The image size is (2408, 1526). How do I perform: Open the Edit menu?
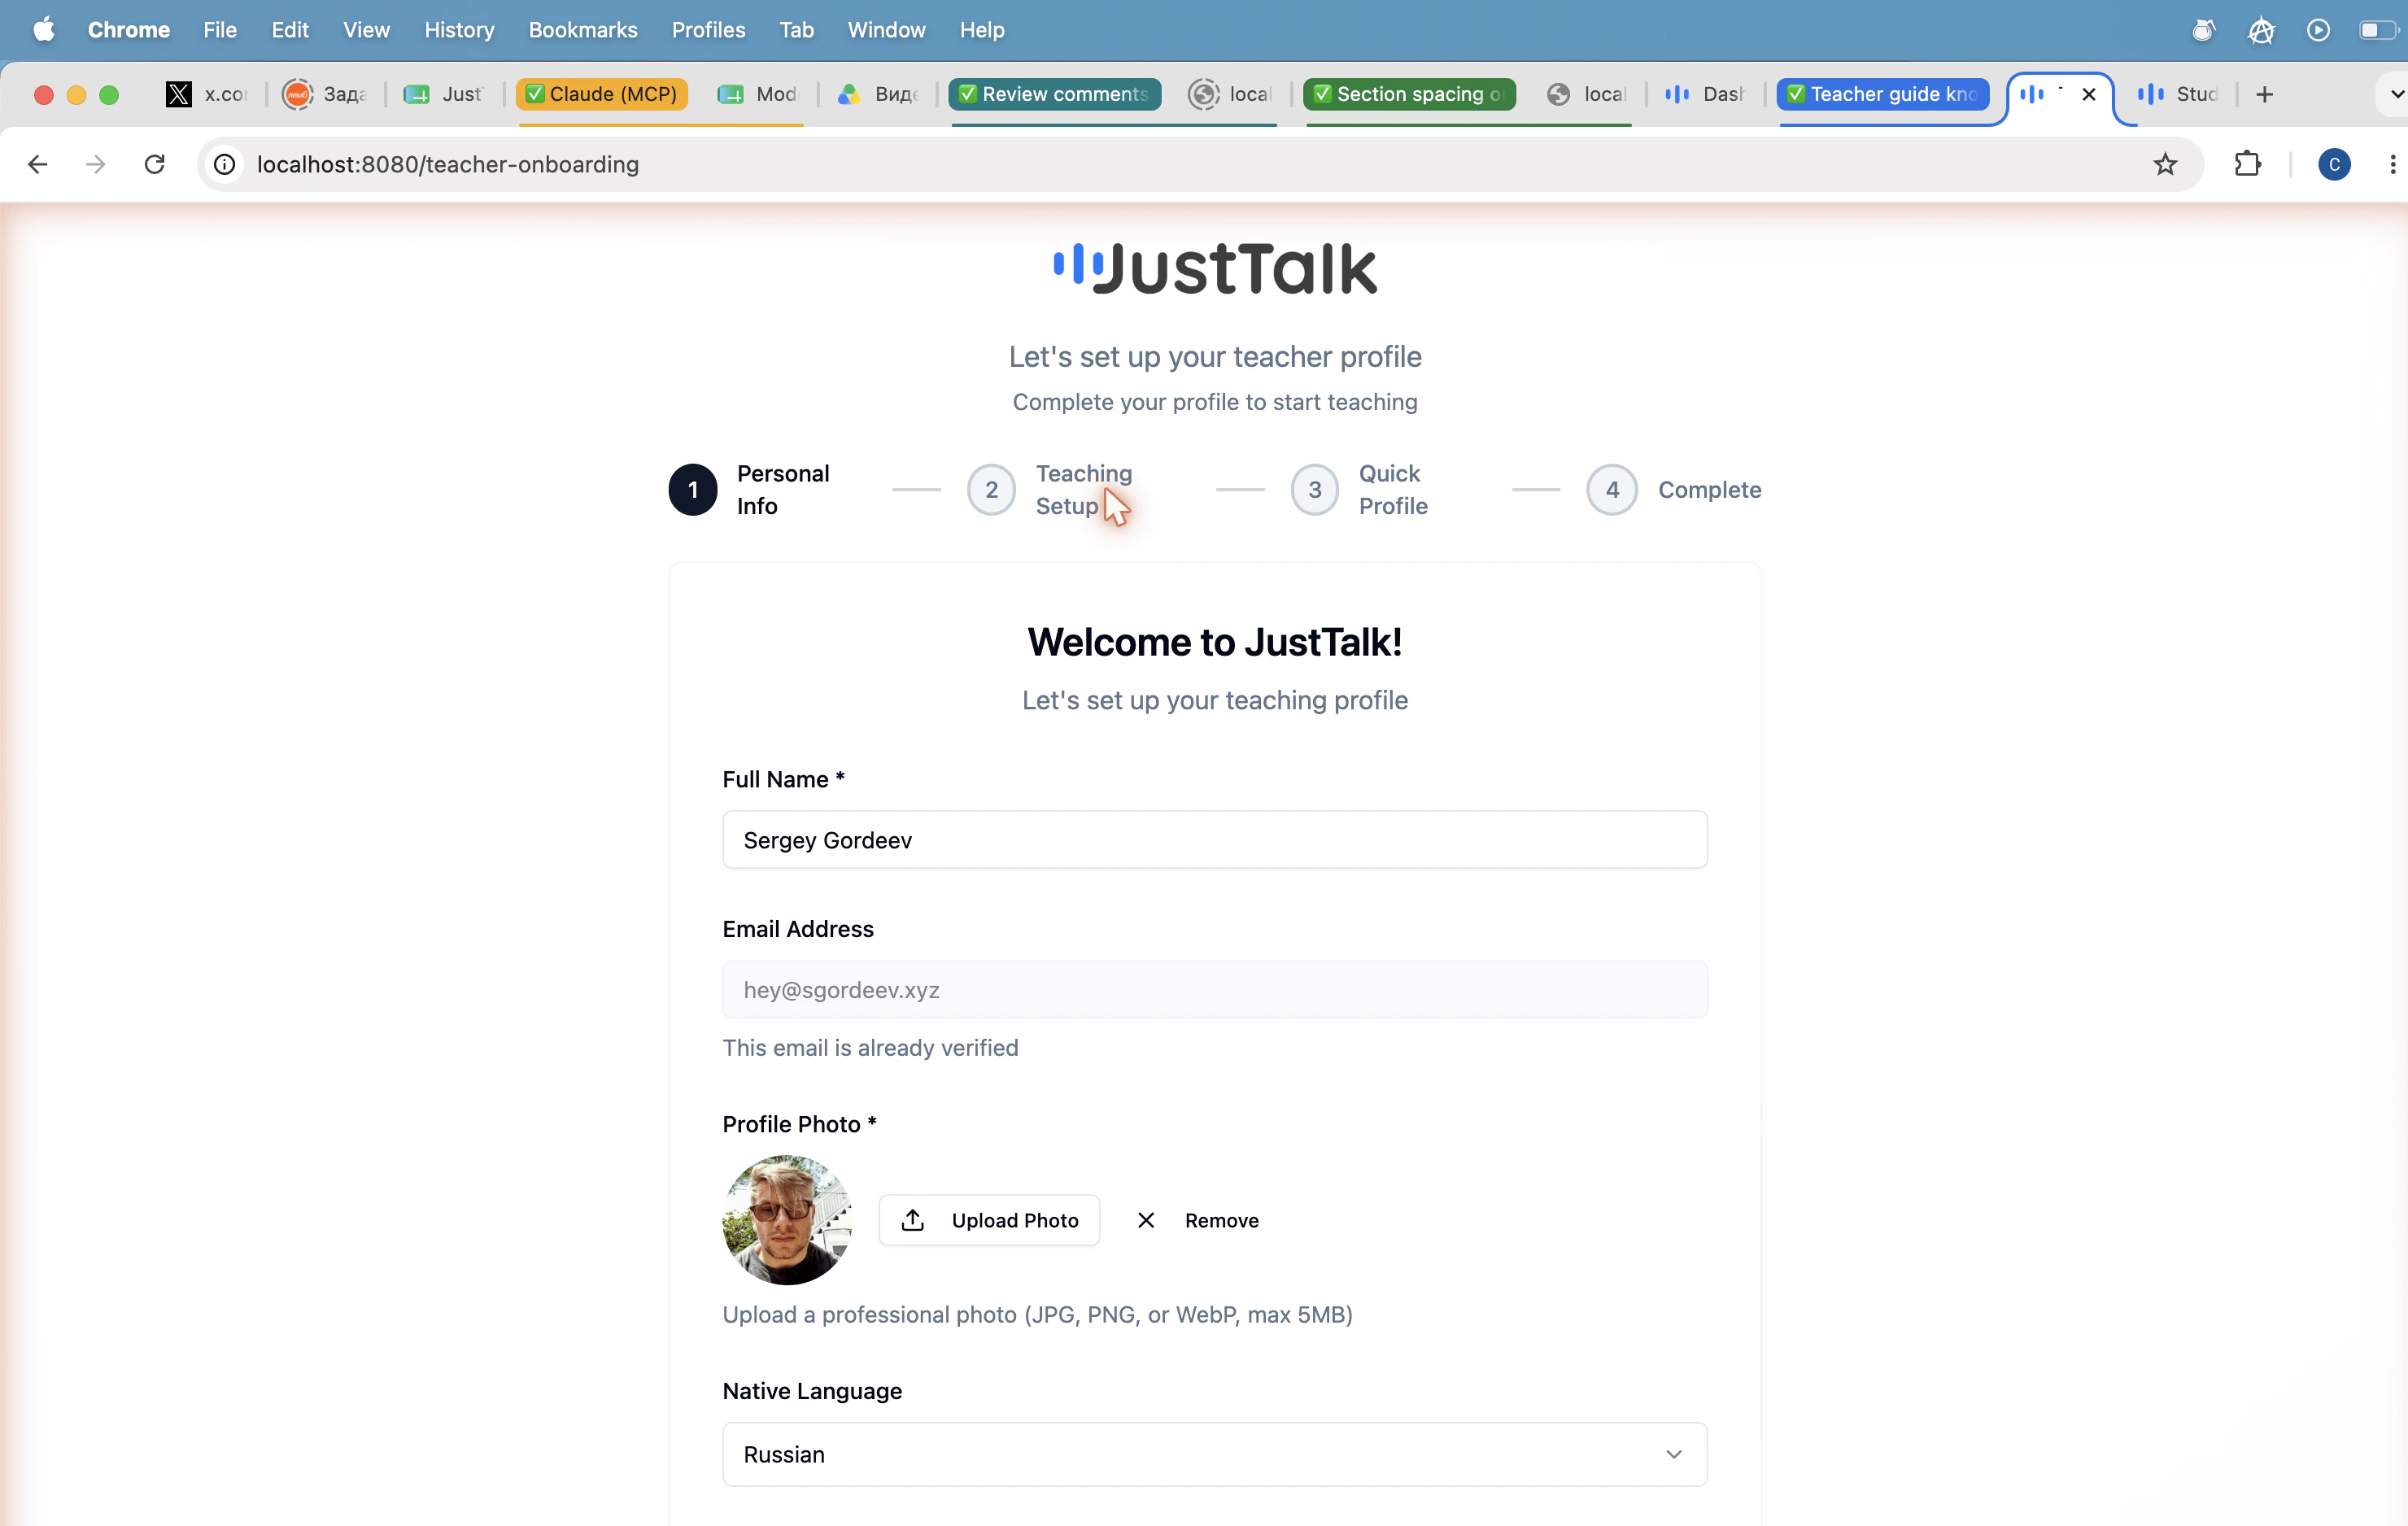[290, 30]
